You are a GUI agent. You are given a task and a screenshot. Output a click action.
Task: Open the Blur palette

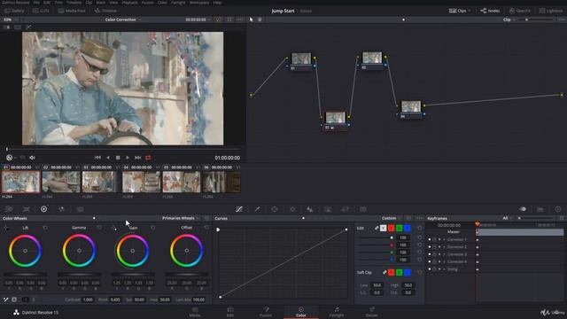(310, 209)
